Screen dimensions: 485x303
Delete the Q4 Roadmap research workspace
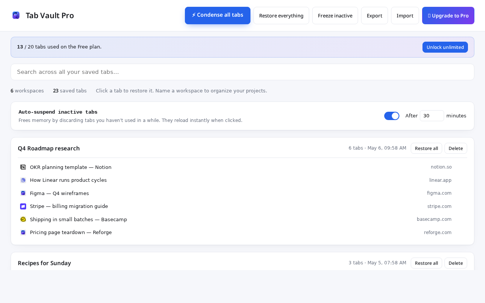pos(456,148)
